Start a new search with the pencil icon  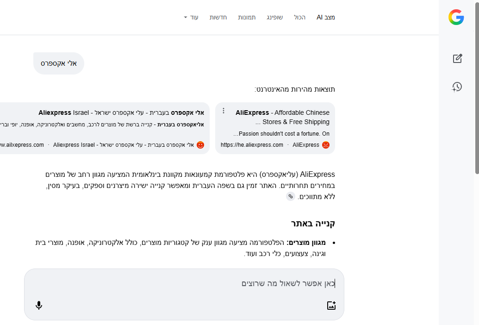coord(457,58)
